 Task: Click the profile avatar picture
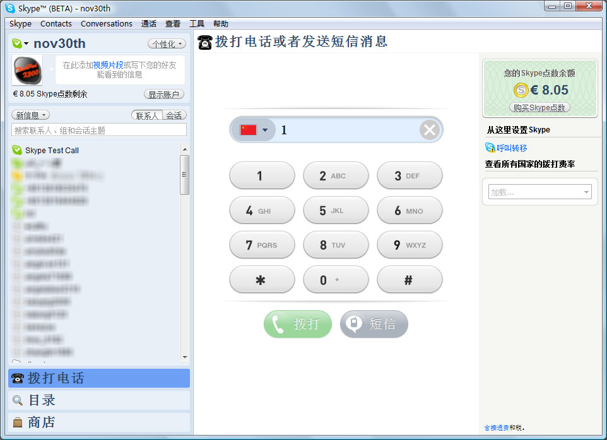[x=27, y=70]
